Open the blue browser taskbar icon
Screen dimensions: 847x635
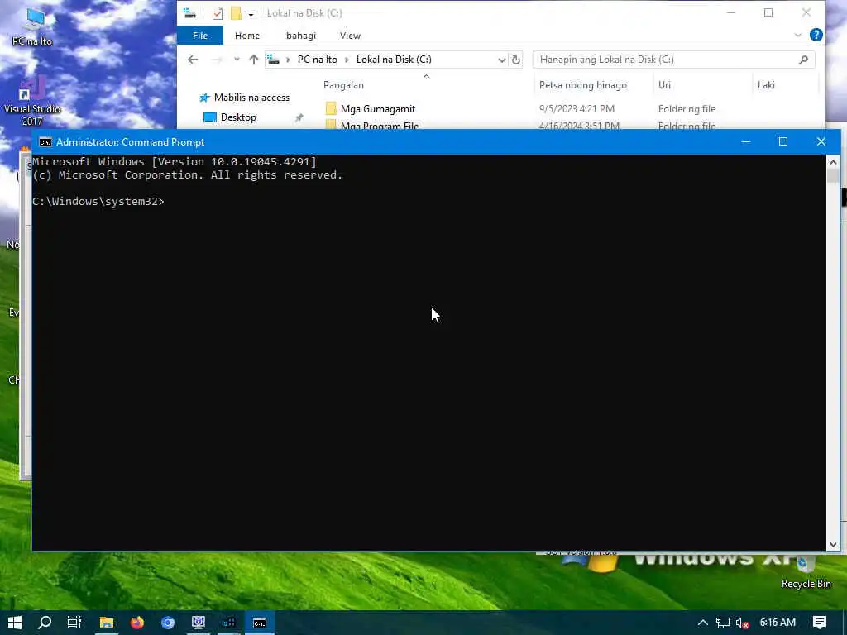click(168, 623)
